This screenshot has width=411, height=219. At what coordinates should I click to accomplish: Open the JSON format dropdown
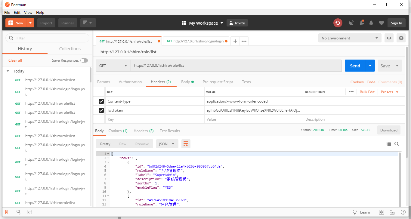[167, 144]
